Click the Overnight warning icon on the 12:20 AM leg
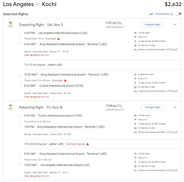The width and height of the screenshot is (184, 182). coord(65,80)
